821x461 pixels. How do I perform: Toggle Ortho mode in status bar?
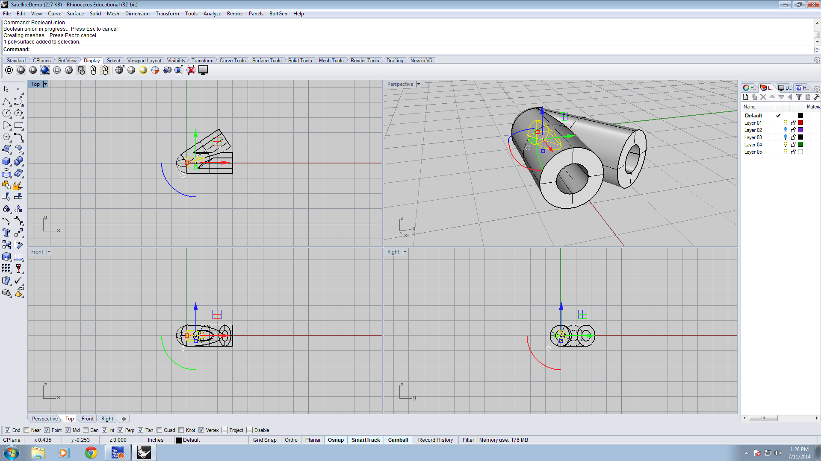coord(291,440)
